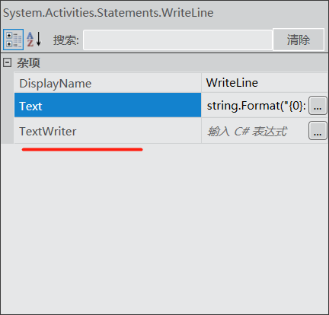Select the TextWriter property name
Viewport: 329px width, 315px height.
point(48,132)
